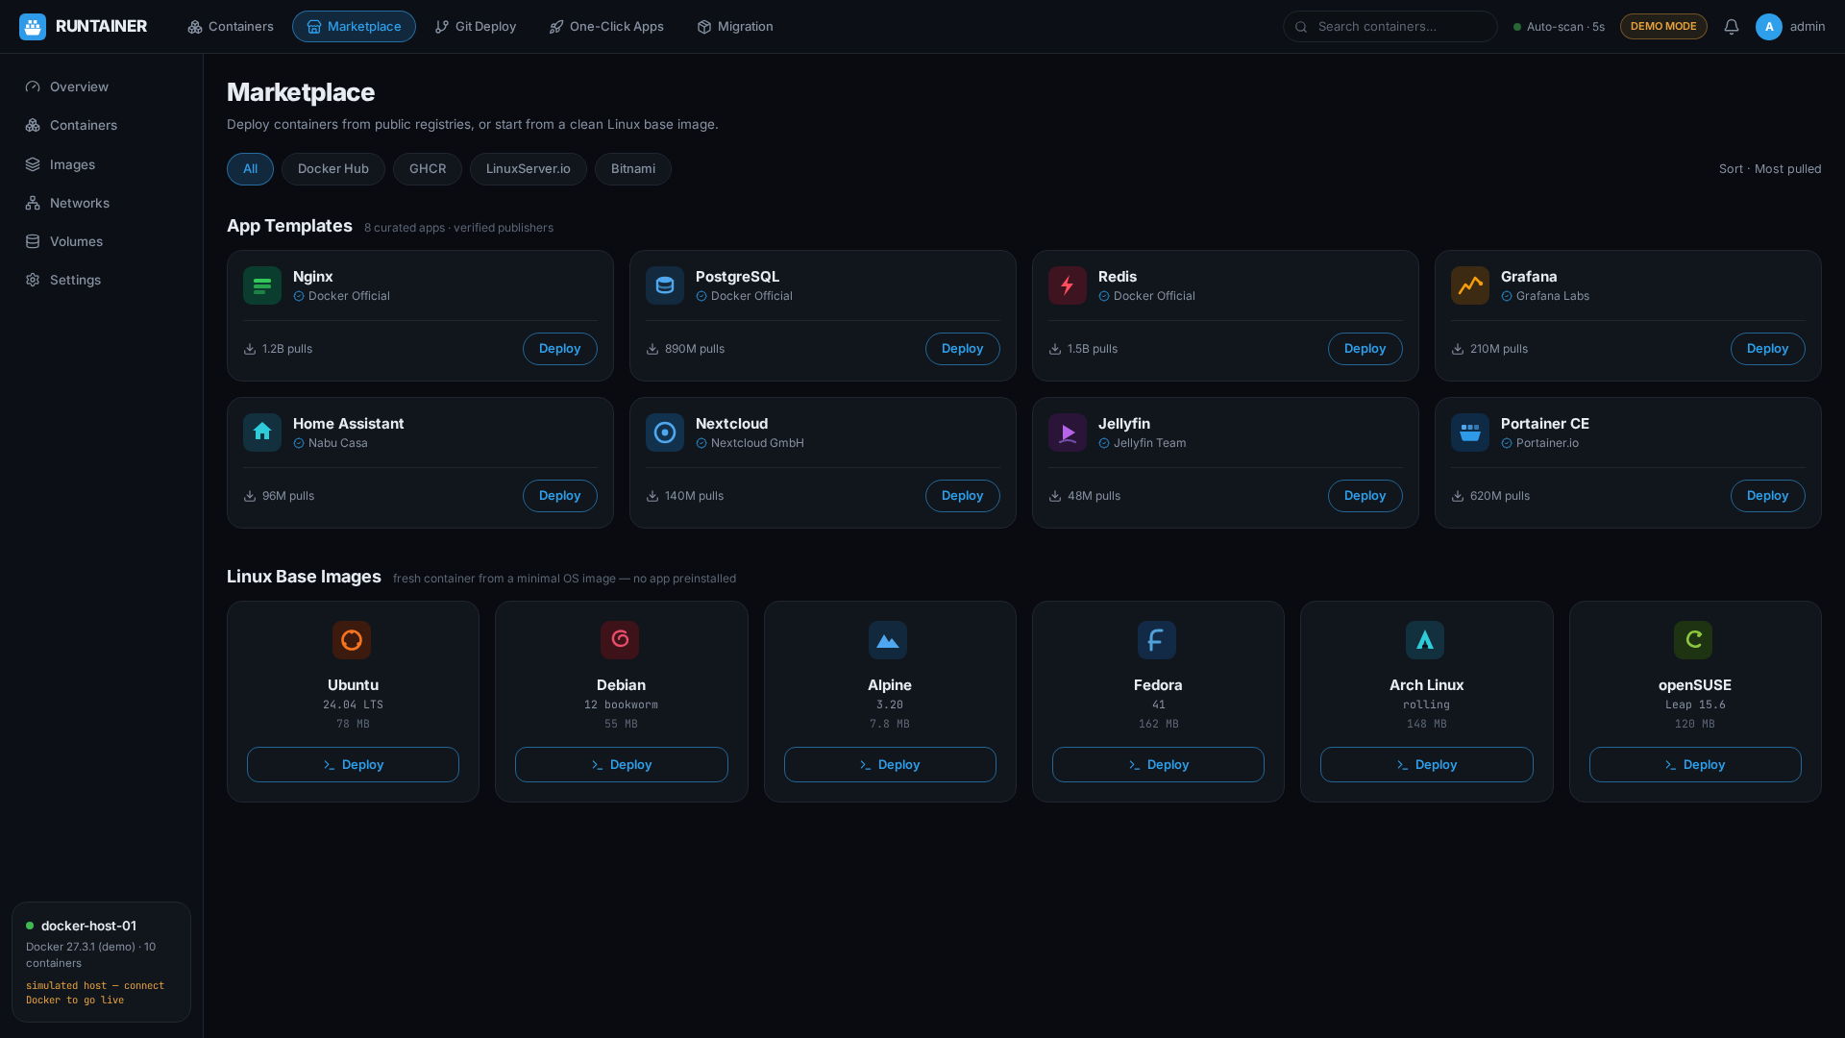
Task: Open the notifications bell
Action: click(x=1732, y=27)
